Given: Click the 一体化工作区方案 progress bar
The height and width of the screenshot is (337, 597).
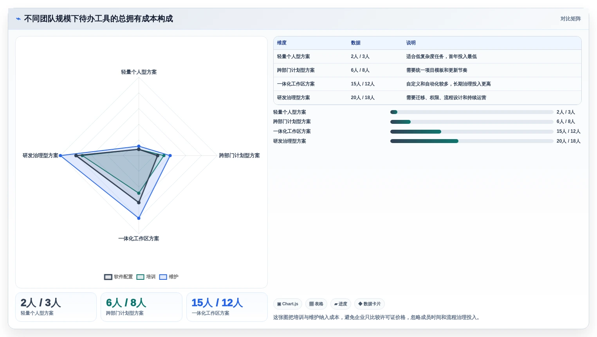Looking at the screenshot, I should 472,132.
